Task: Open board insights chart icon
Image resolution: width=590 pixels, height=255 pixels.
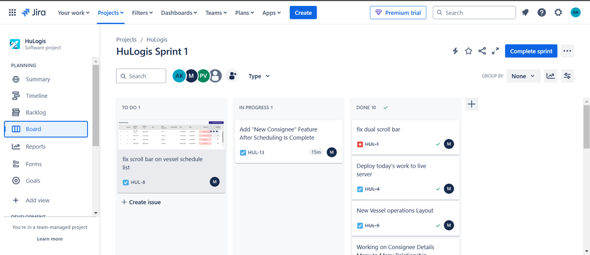Action: pyautogui.click(x=550, y=76)
